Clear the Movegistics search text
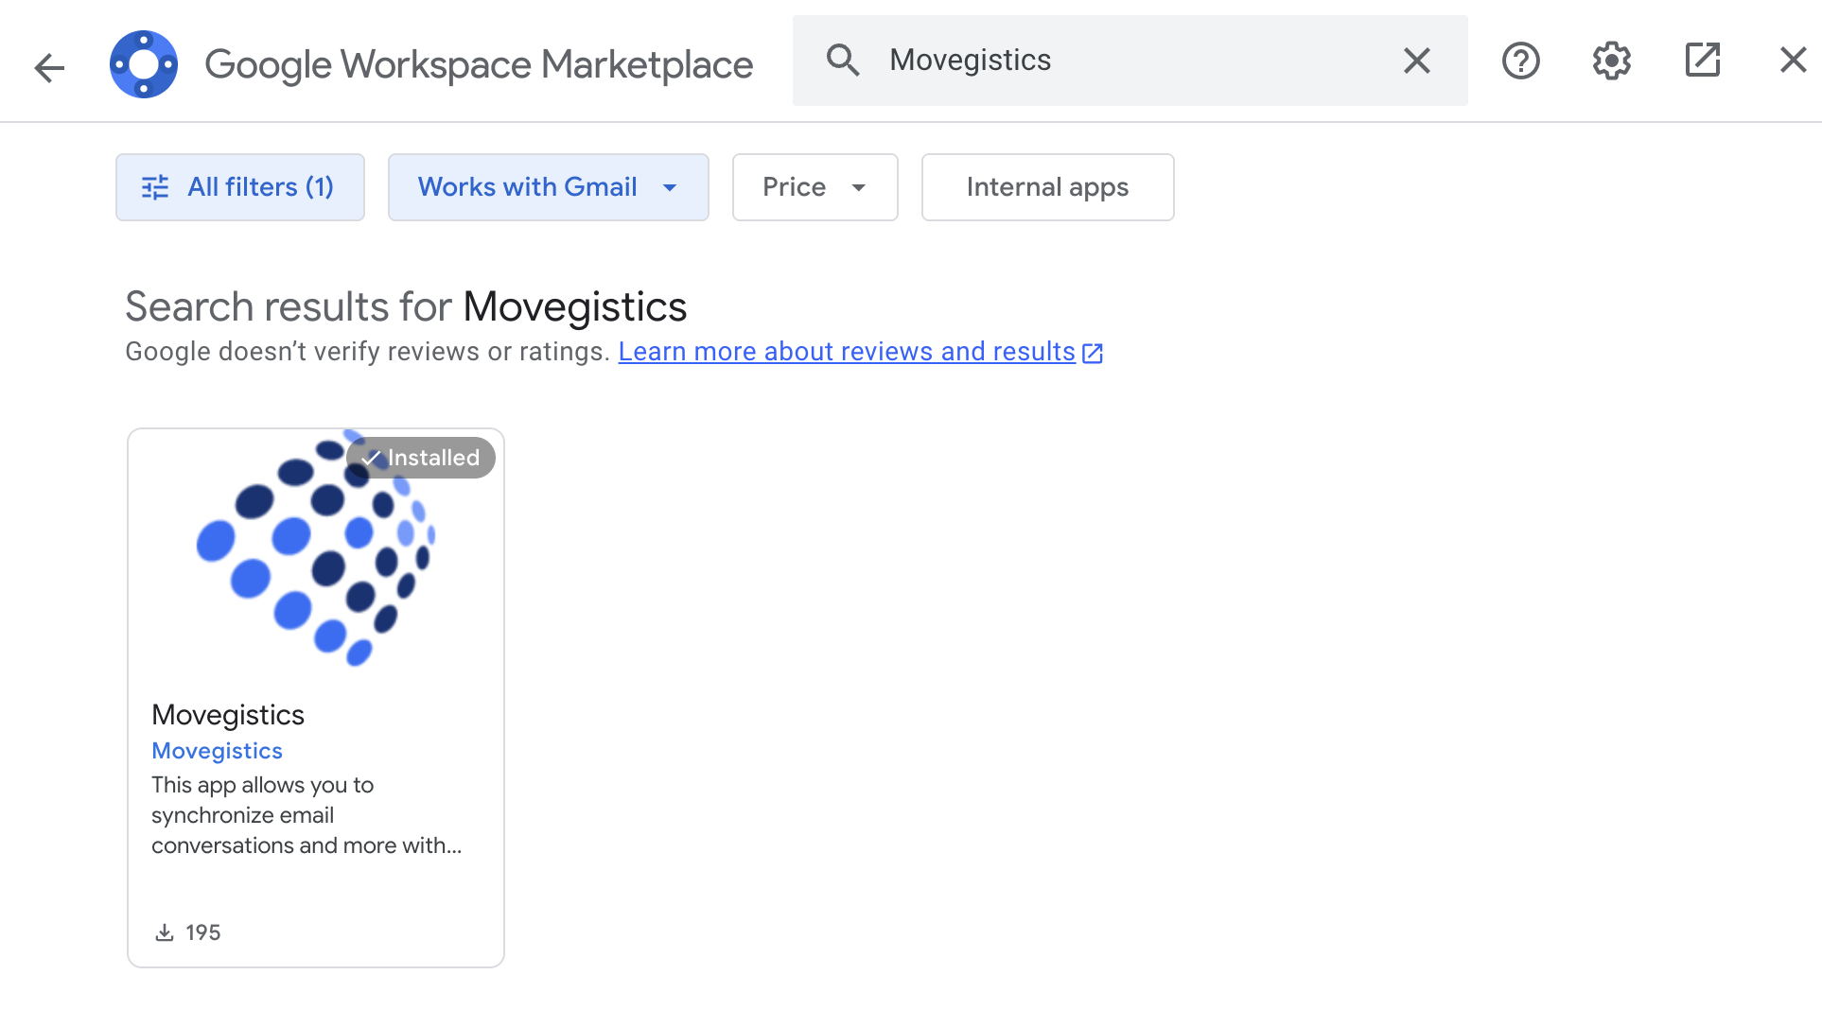Viewport: 1822px width, 1027px height. 1416,61
